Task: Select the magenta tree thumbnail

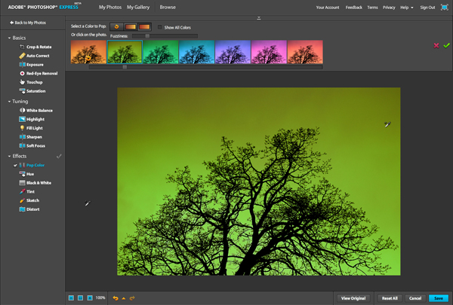Action: (269, 52)
